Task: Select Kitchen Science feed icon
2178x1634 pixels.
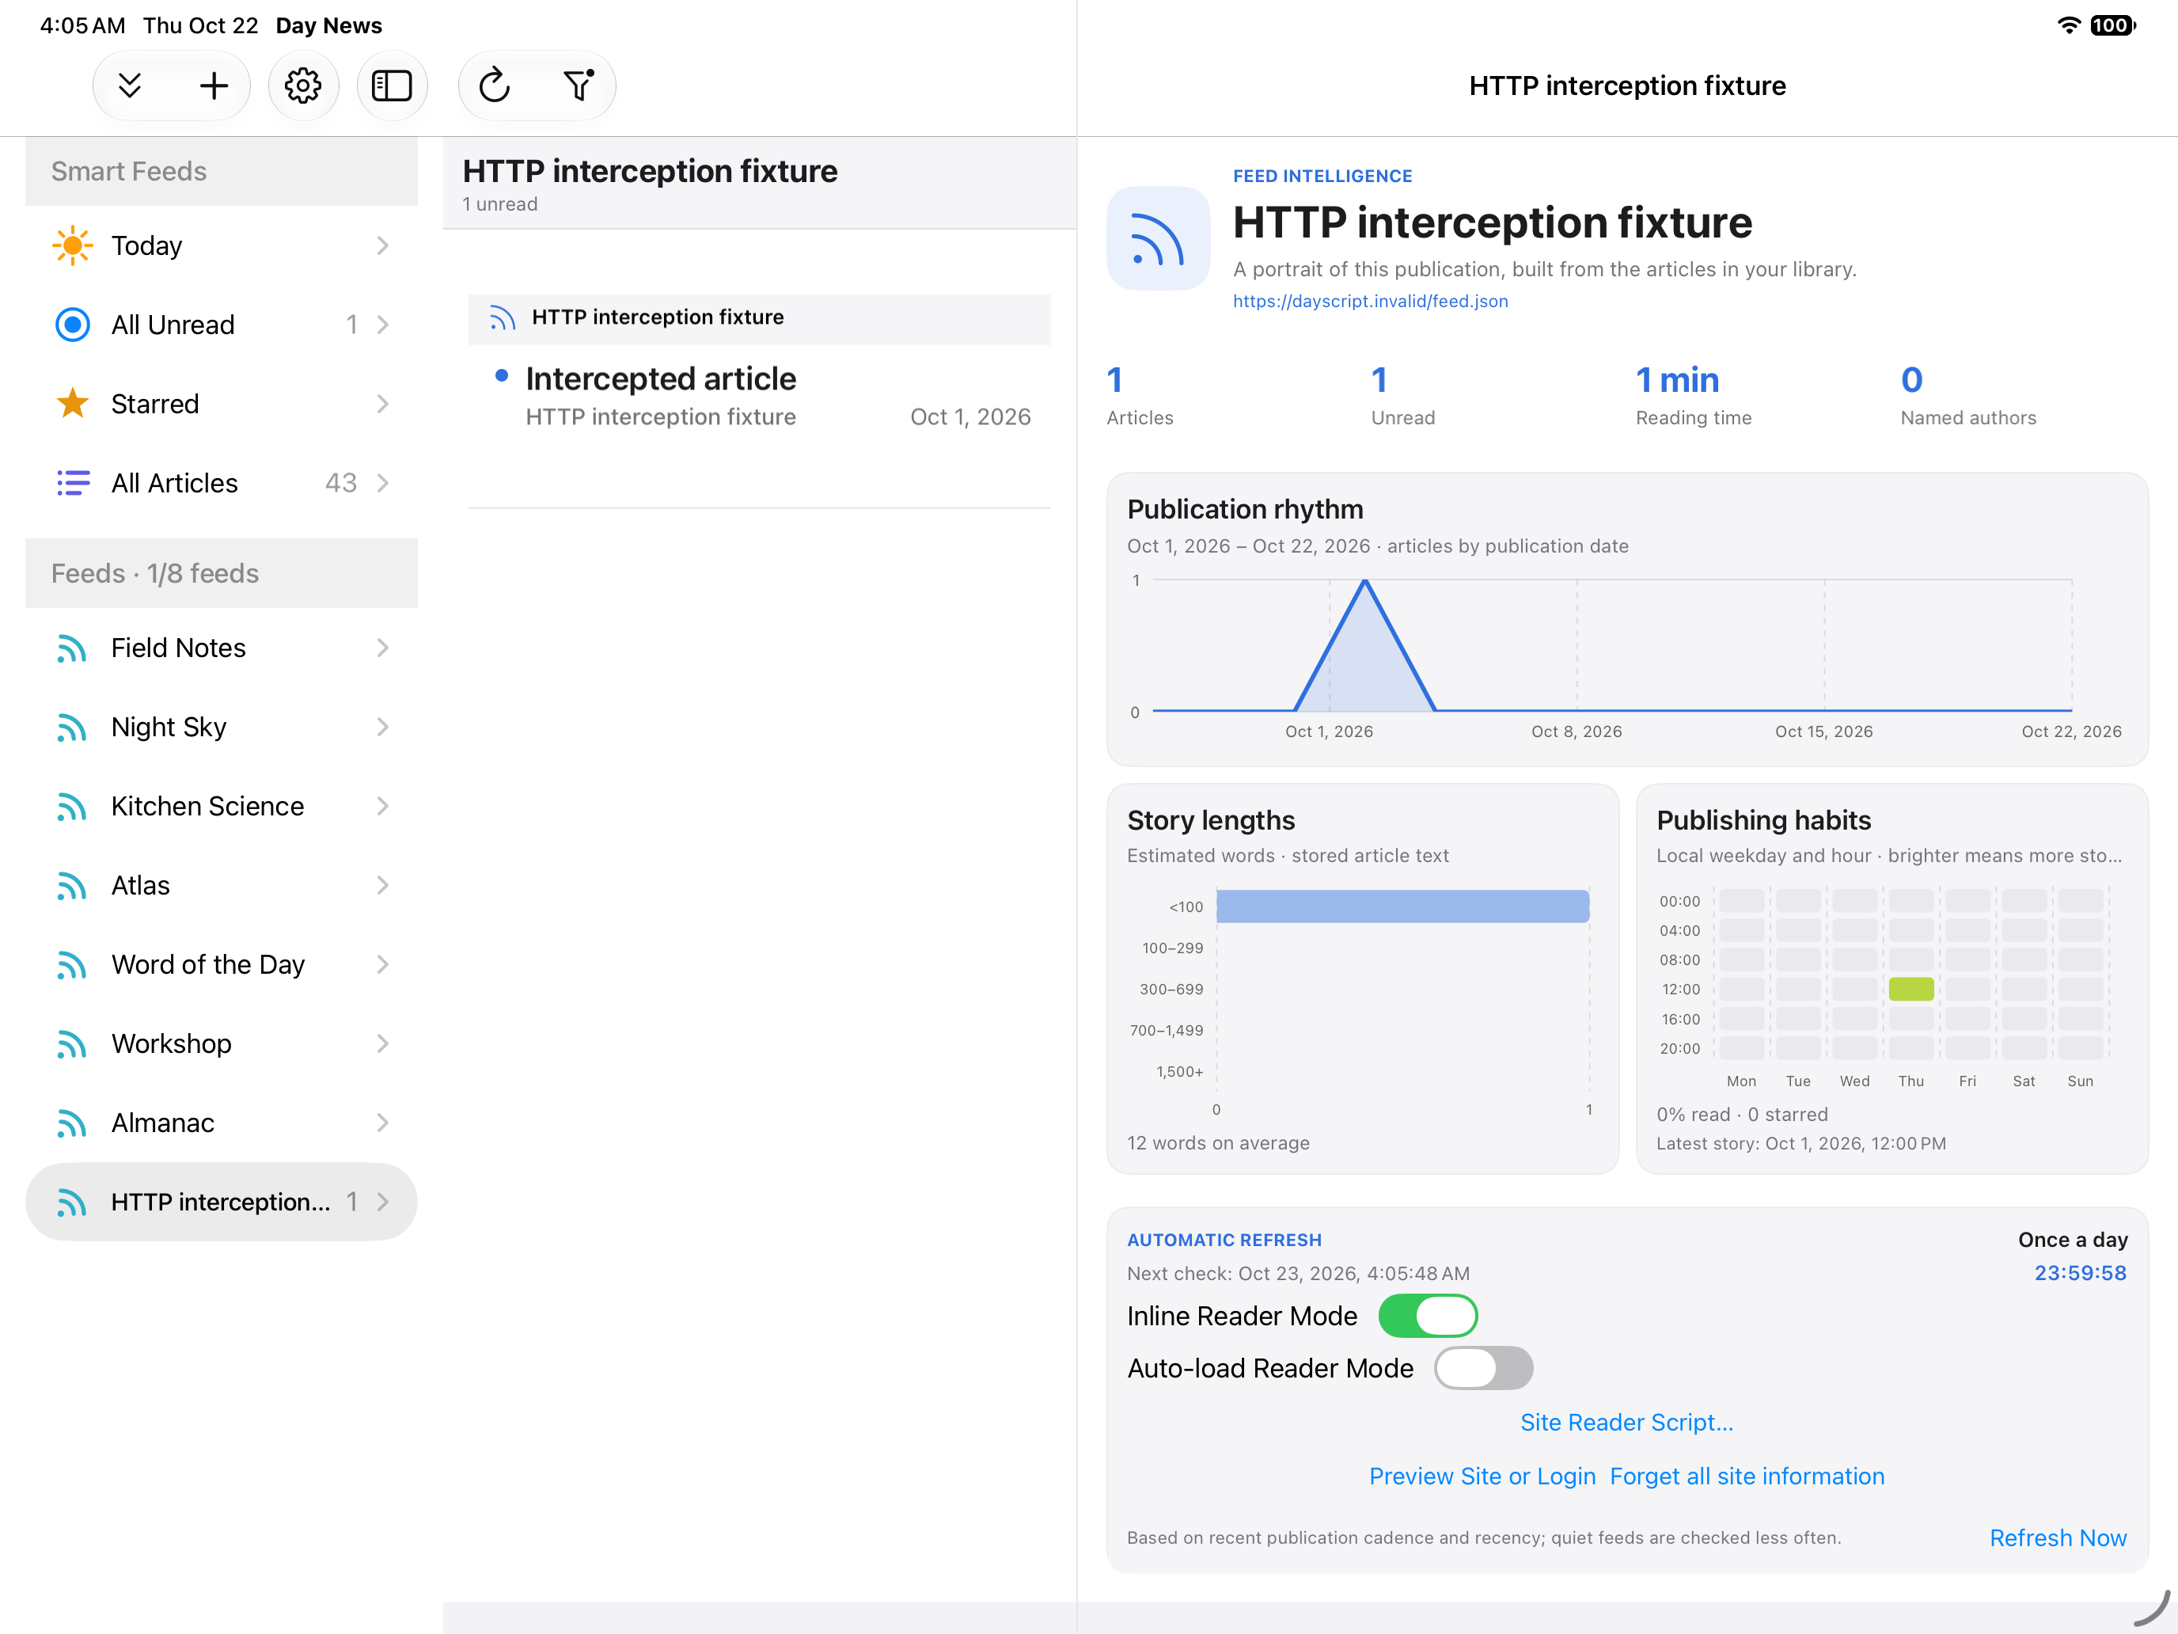Action: pyautogui.click(x=72, y=807)
